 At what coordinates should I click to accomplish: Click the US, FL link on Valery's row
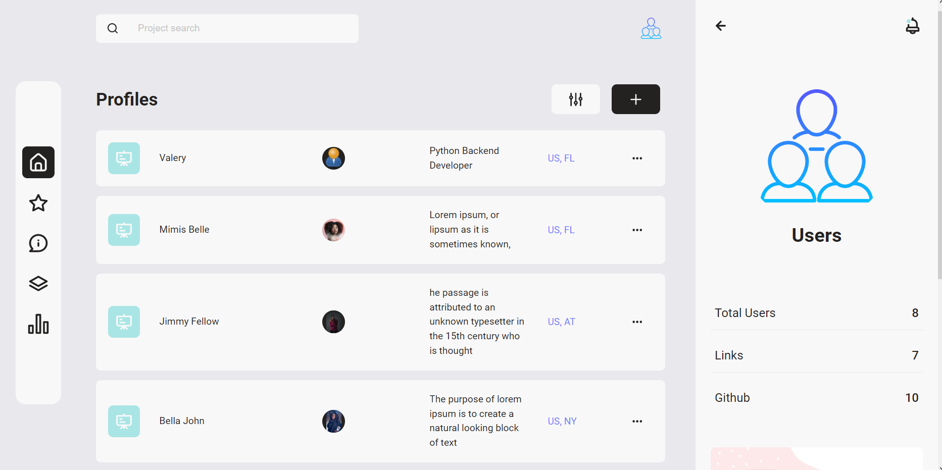pyautogui.click(x=561, y=158)
